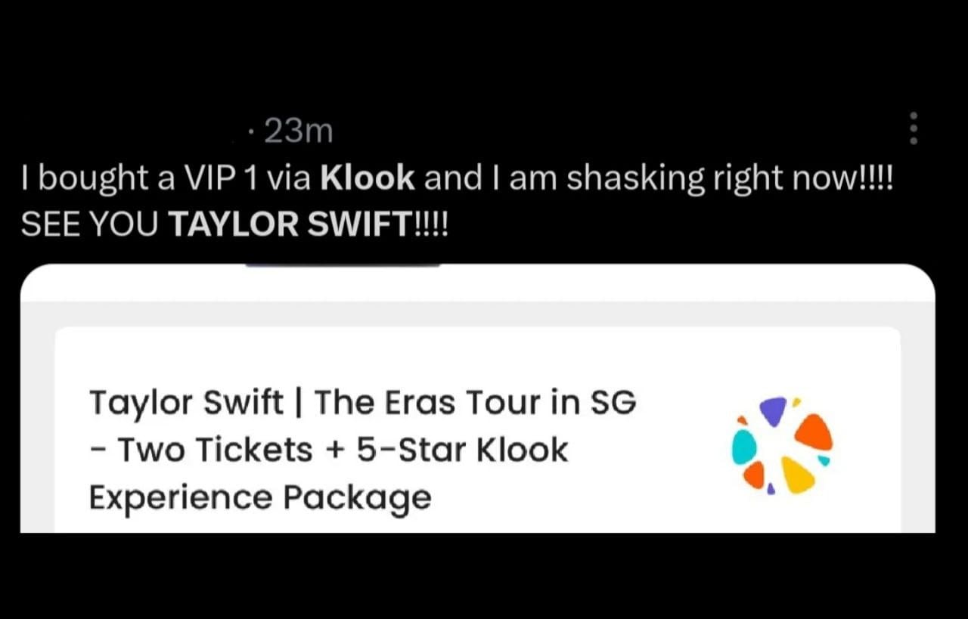The height and width of the screenshot is (619, 968).
Task: Click the 'shasking right now!!!!' text
Action: (x=730, y=178)
